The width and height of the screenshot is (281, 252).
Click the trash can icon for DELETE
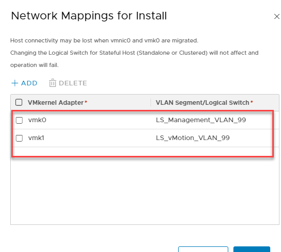point(53,83)
